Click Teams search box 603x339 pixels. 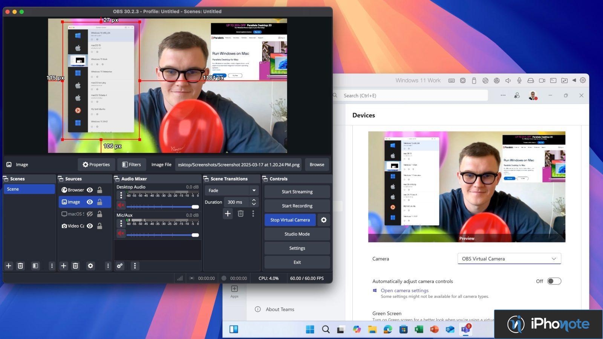click(410, 96)
